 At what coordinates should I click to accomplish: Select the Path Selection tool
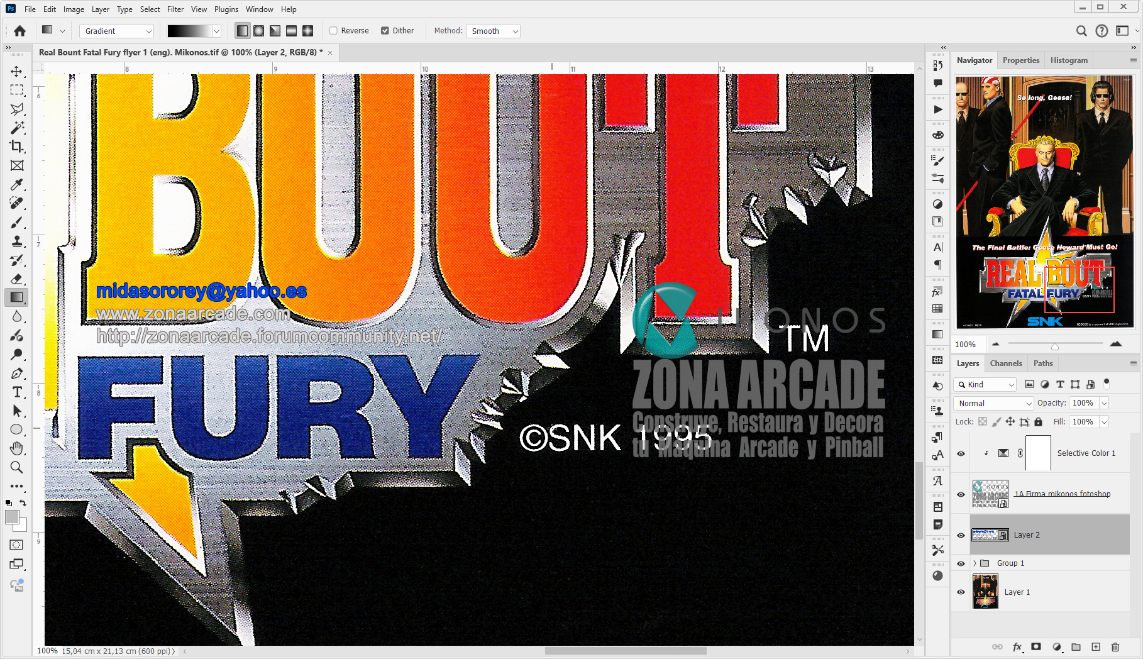pos(17,411)
